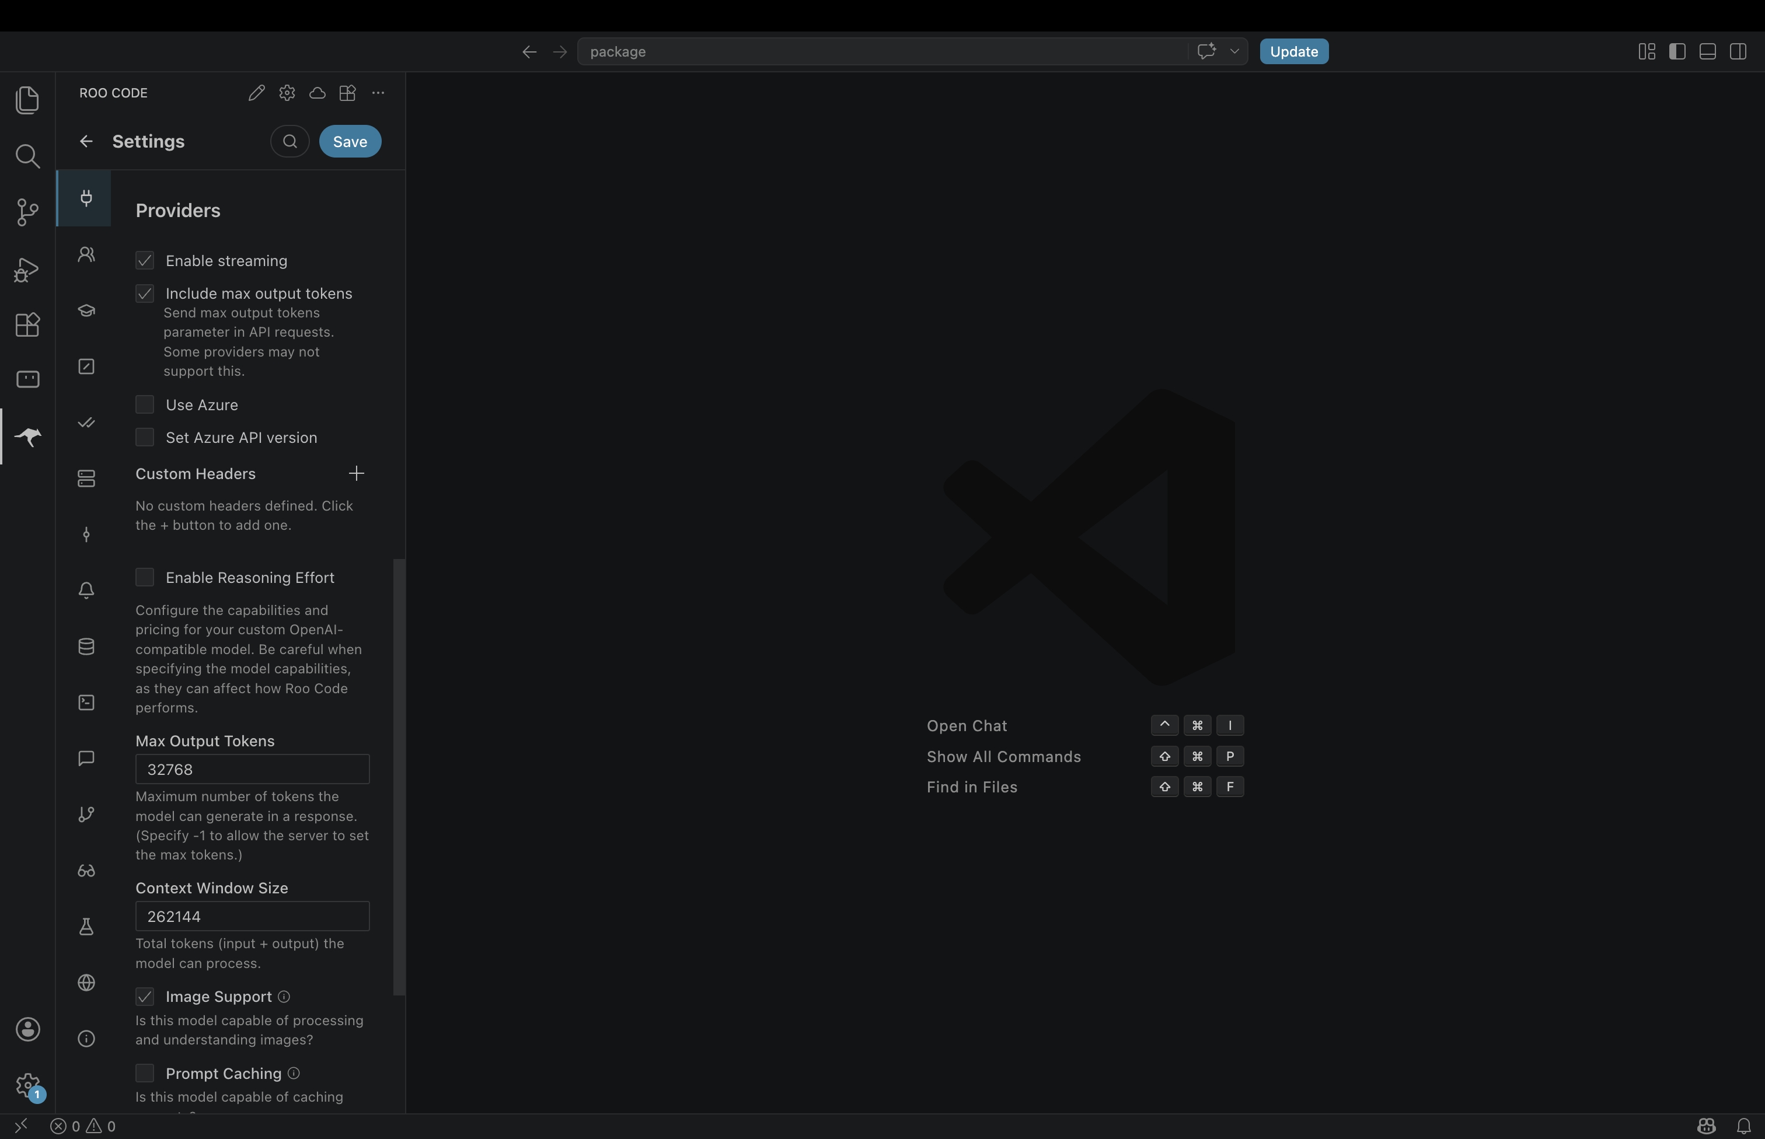Open the remote window indicator in status bar
This screenshot has height=1139, width=1765.
20,1126
